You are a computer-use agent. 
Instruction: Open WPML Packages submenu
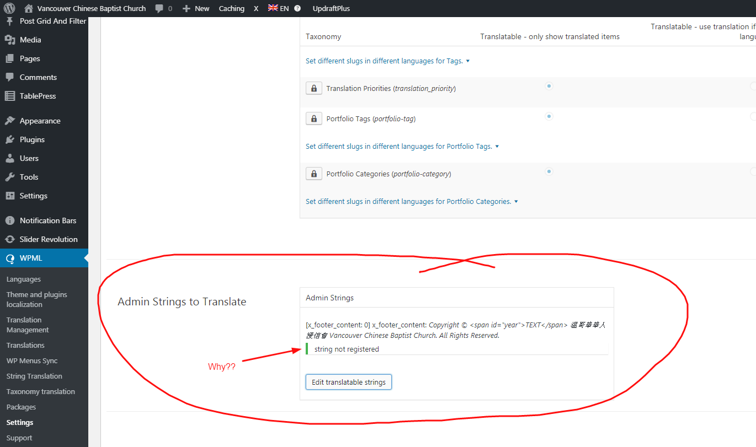(x=21, y=407)
